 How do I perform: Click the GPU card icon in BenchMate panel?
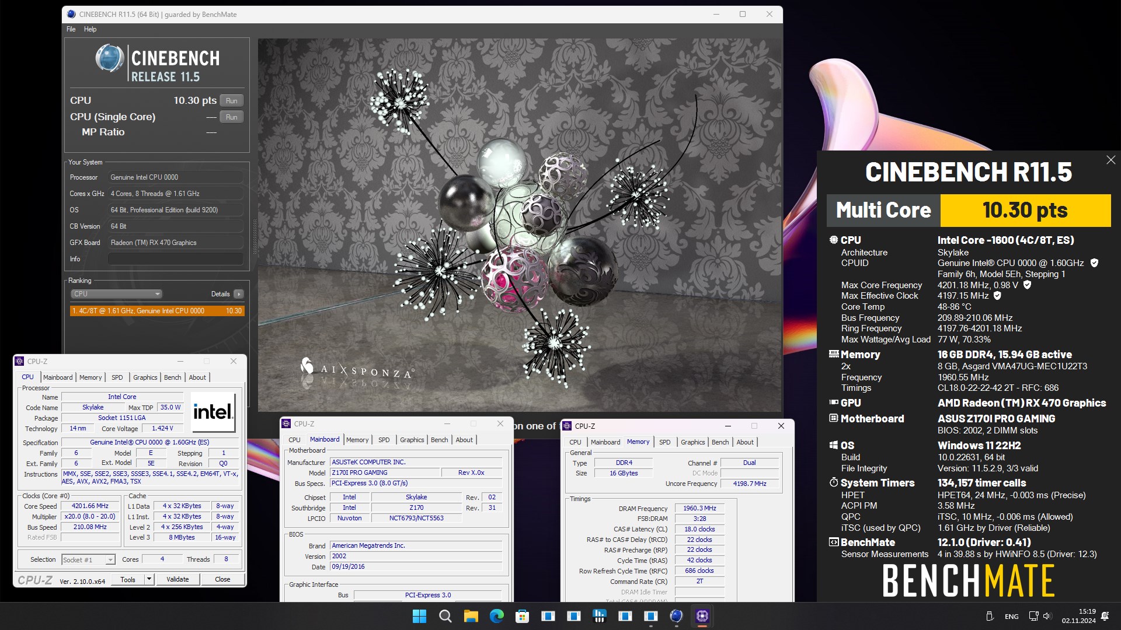click(834, 402)
